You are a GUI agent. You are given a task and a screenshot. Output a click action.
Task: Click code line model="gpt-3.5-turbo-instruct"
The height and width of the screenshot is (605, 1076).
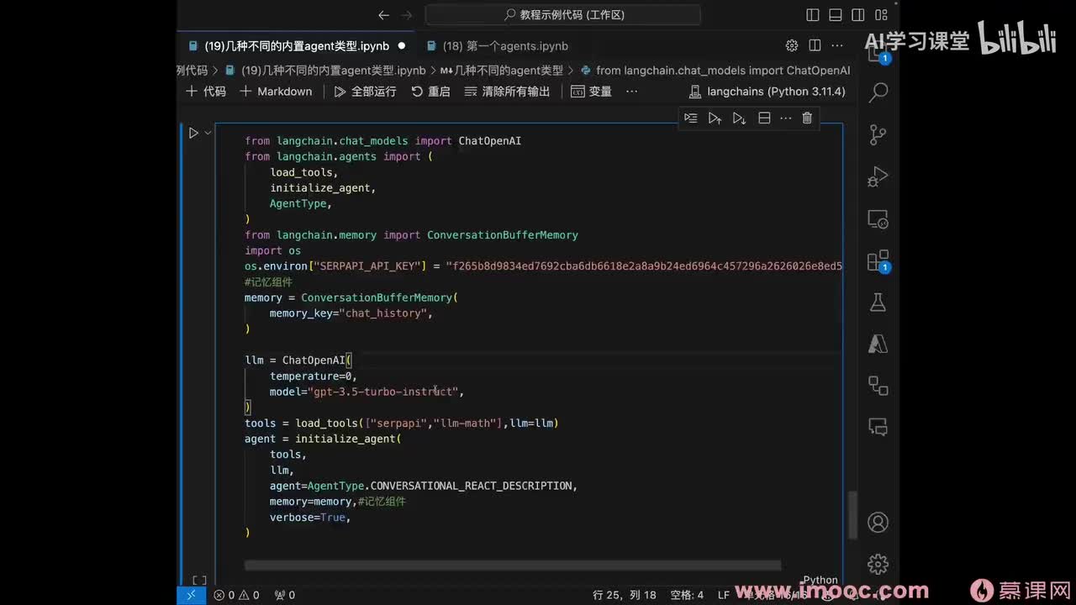(367, 392)
